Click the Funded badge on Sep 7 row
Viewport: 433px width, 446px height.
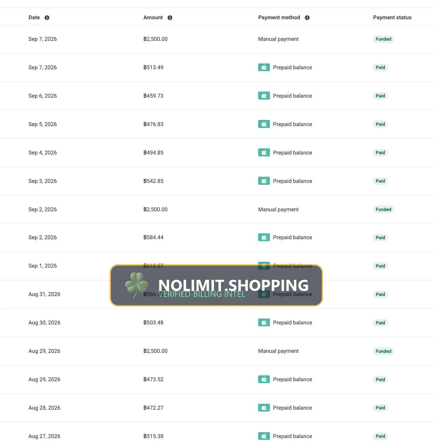point(383,39)
